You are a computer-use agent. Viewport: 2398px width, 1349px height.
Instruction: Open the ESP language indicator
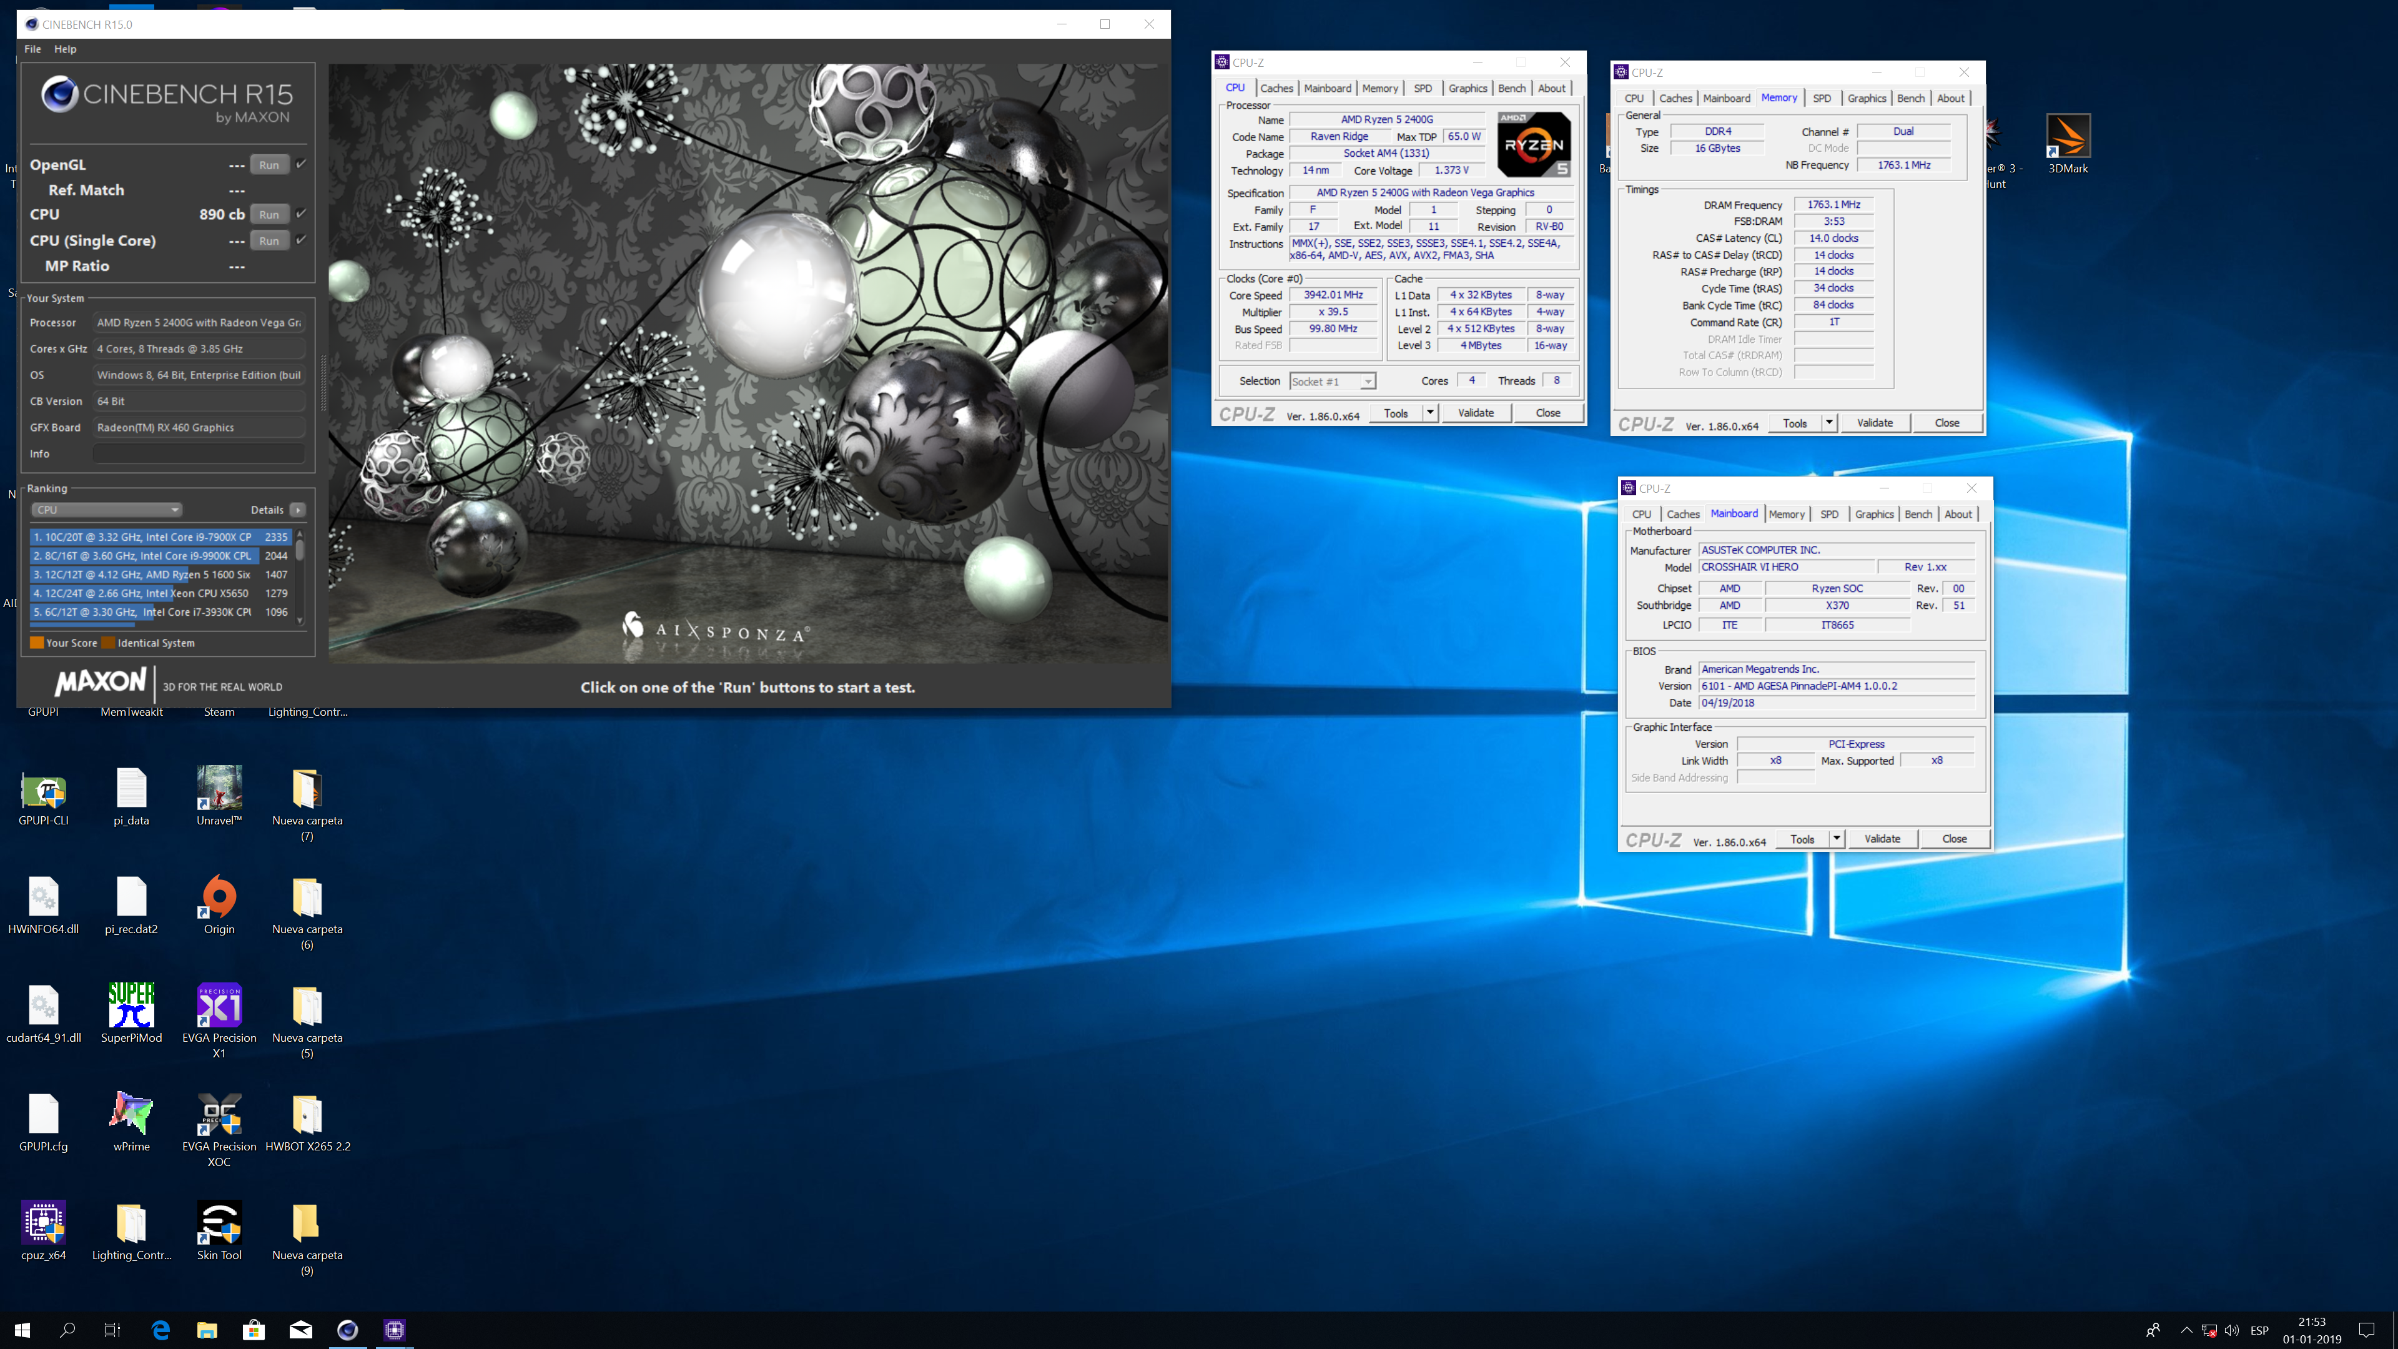(x=2258, y=1330)
